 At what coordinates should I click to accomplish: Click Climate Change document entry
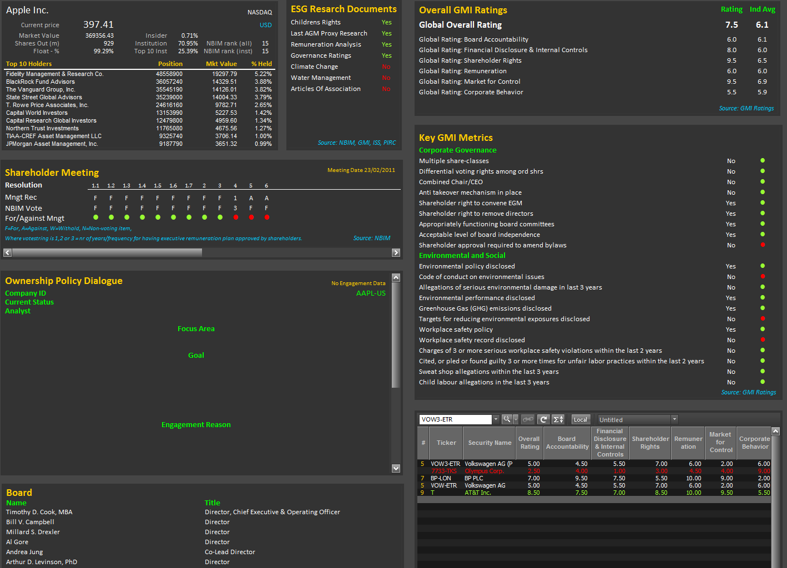314,67
